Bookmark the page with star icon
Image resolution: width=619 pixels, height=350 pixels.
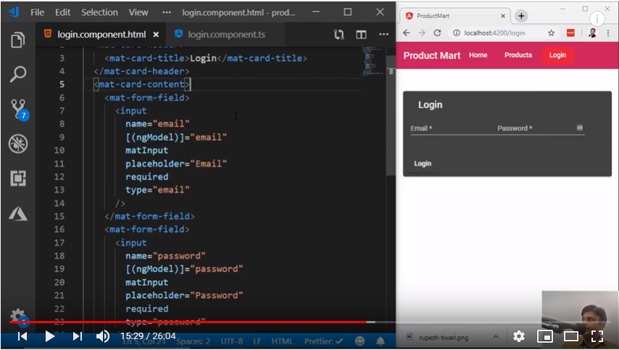tap(551, 33)
